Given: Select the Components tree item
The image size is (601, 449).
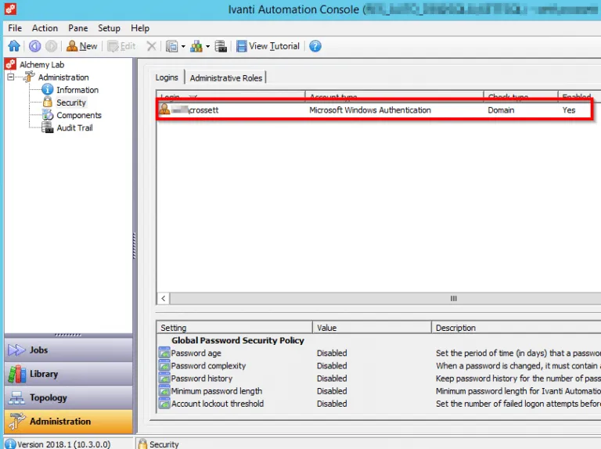Looking at the screenshot, I should coord(78,115).
